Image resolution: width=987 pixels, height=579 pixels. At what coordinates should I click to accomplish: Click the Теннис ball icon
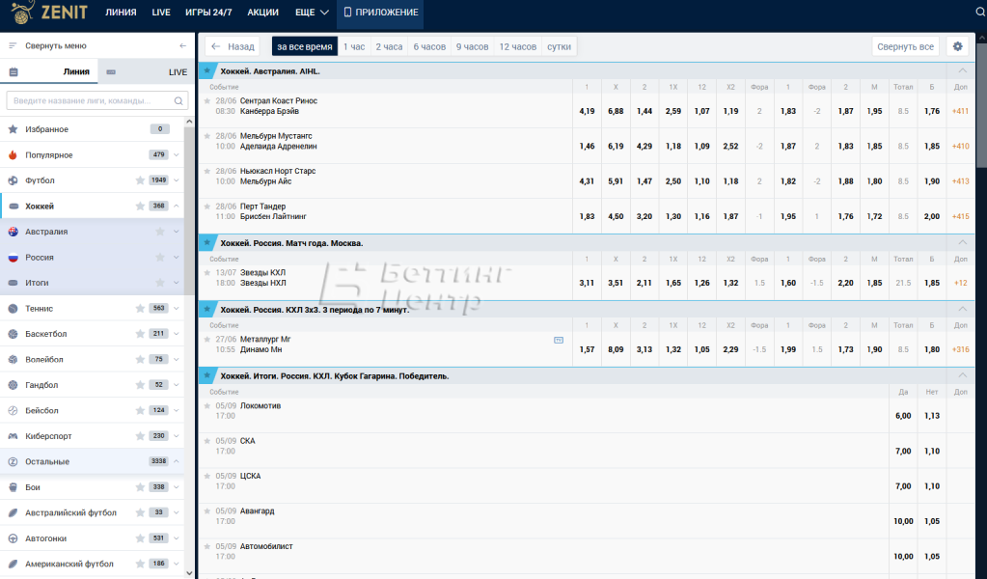pyautogui.click(x=13, y=309)
